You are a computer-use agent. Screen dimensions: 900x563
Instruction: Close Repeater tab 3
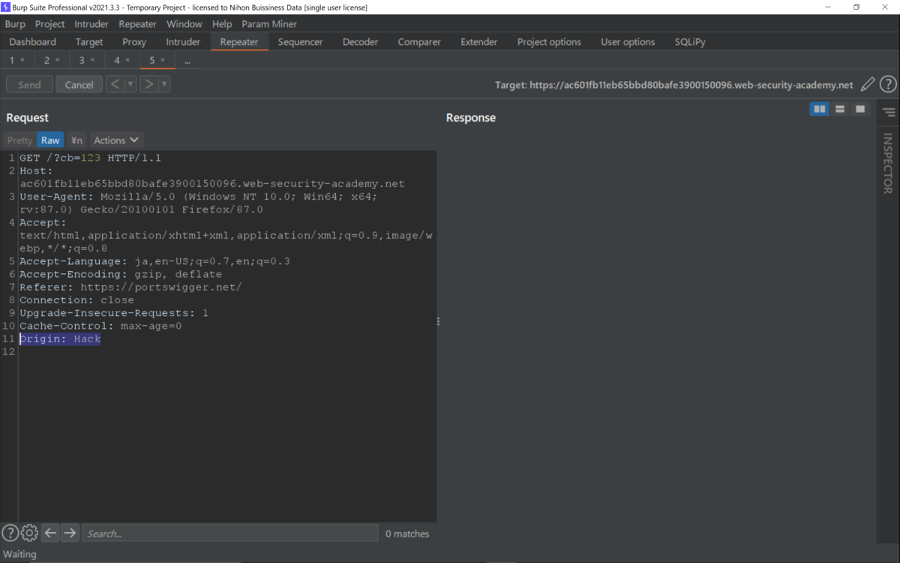tap(92, 60)
